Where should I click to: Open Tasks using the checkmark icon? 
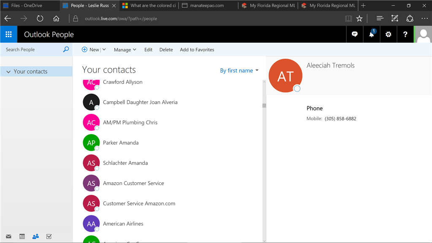click(49, 236)
